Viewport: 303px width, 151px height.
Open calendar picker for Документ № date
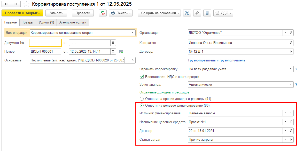[x=113, y=43]
